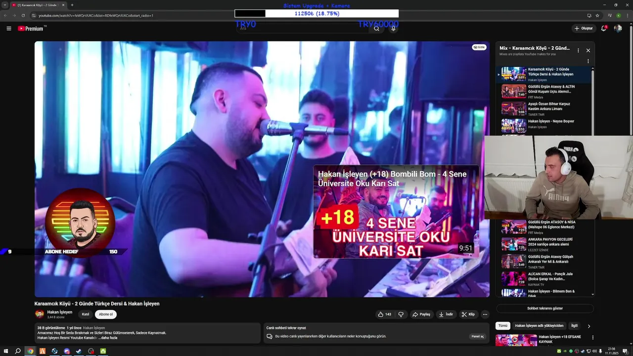Viewport: 633px width, 356px height.
Task: Select the İlgili filter chip
Action: click(x=575, y=326)
